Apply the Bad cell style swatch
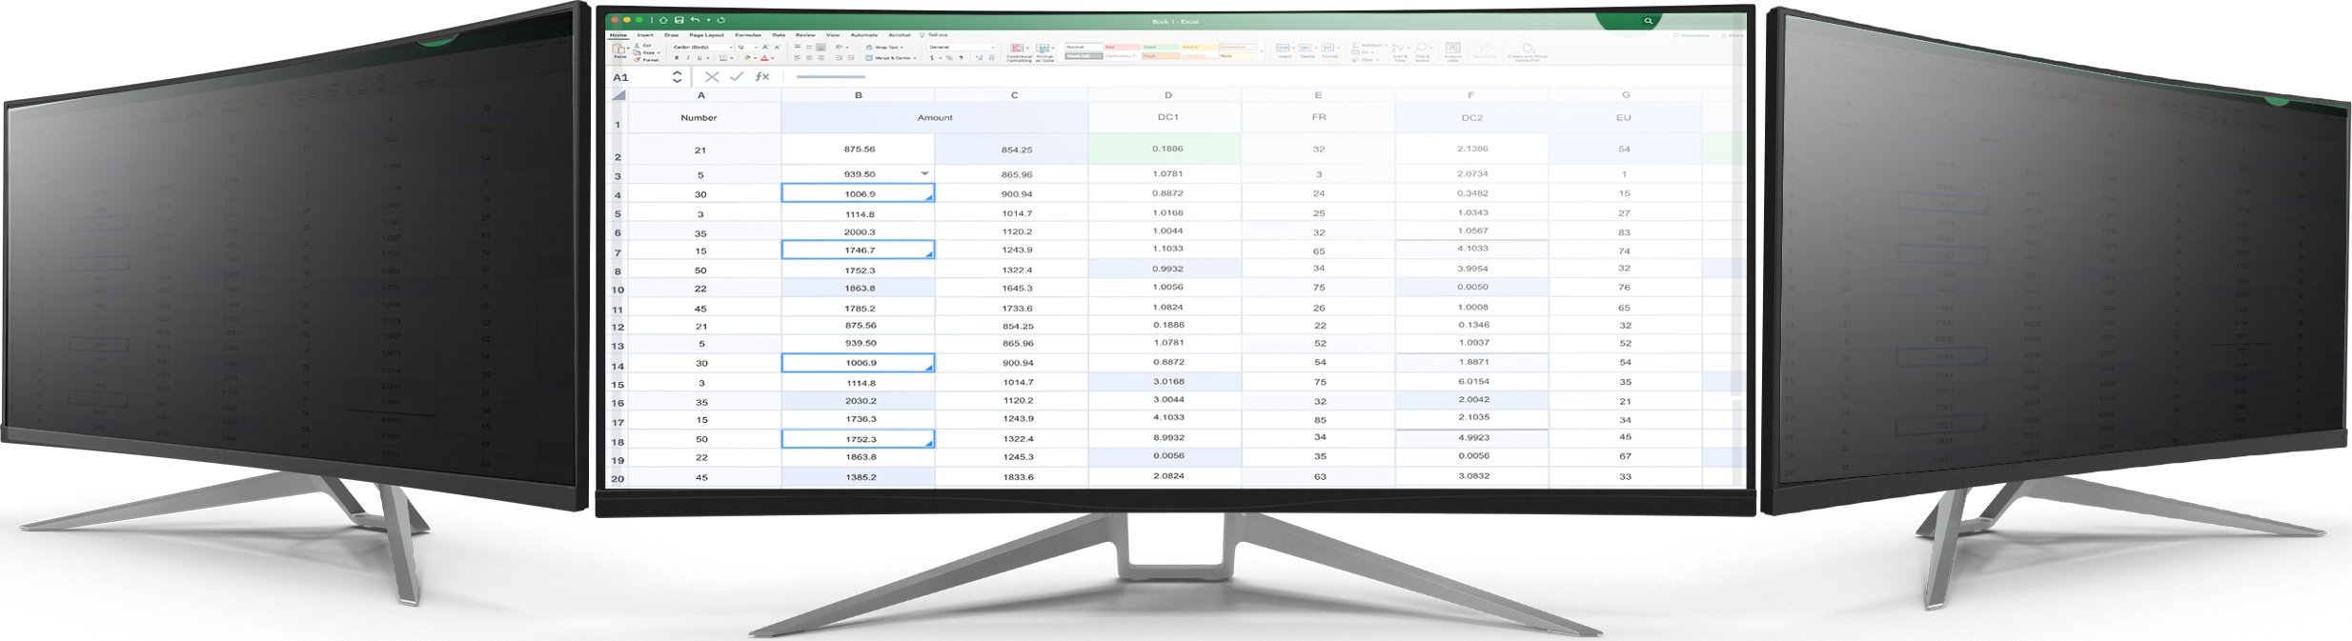This screenshot has width=2352, height=641. (x=1122, y=47)
